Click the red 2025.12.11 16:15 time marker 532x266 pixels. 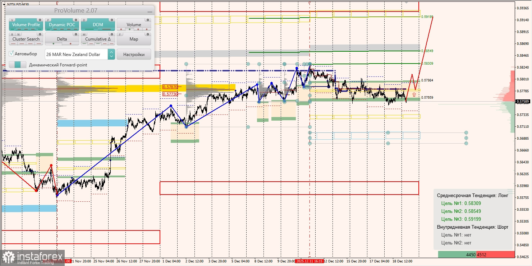click(x=309, y=261)
